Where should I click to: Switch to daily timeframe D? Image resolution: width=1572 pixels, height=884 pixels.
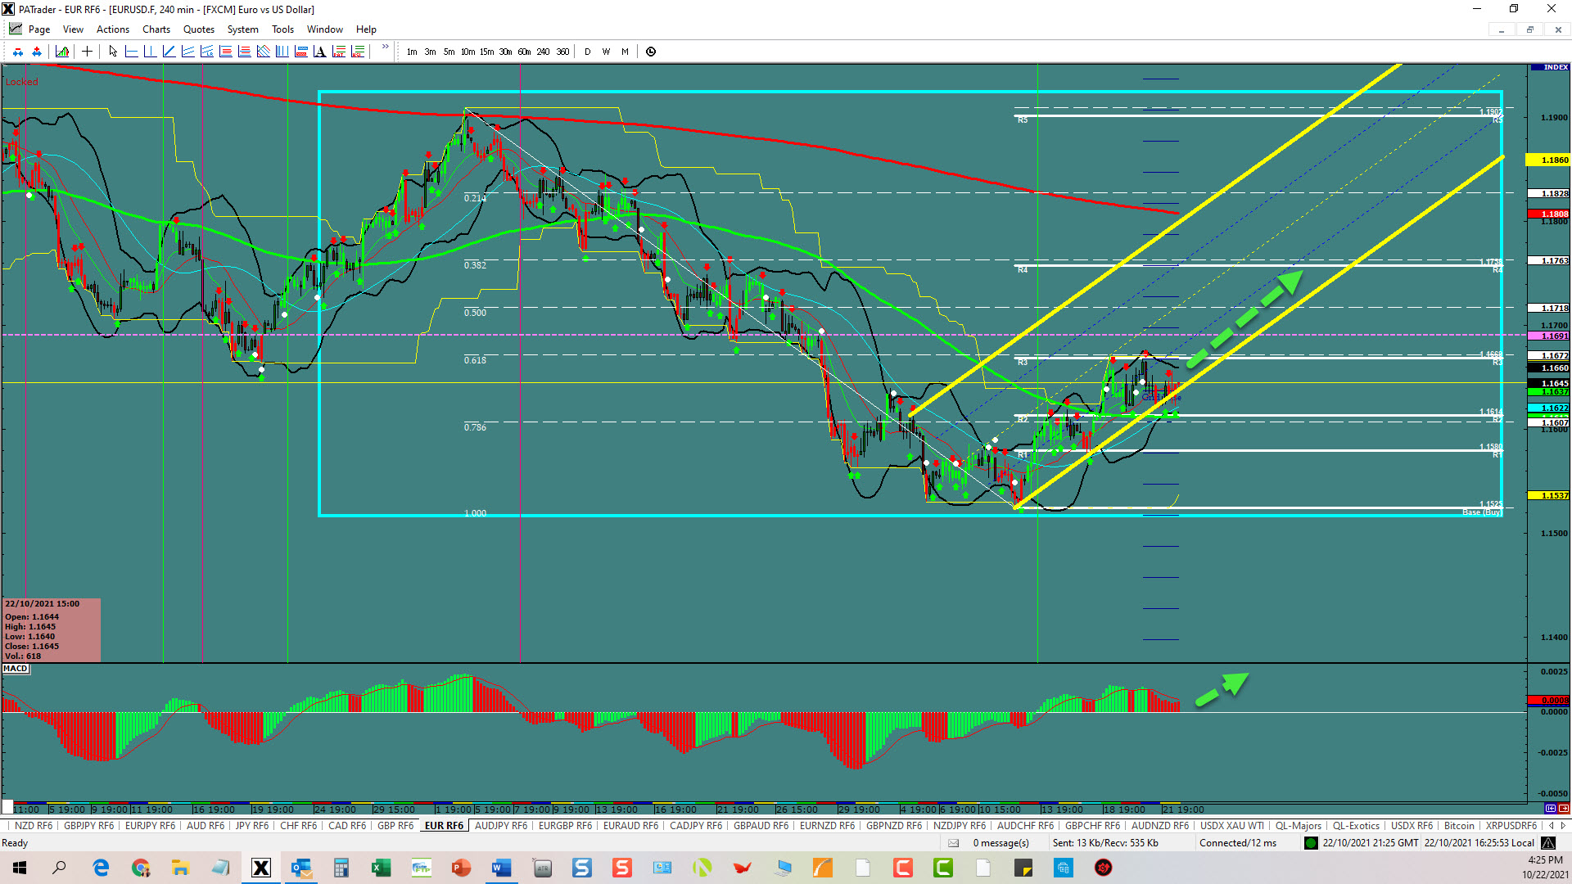587,52
